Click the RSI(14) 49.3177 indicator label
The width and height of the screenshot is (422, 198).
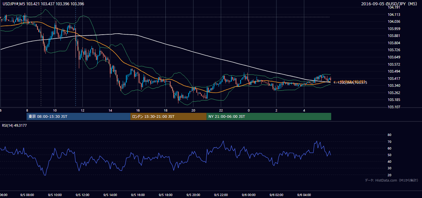click(14, 125)
